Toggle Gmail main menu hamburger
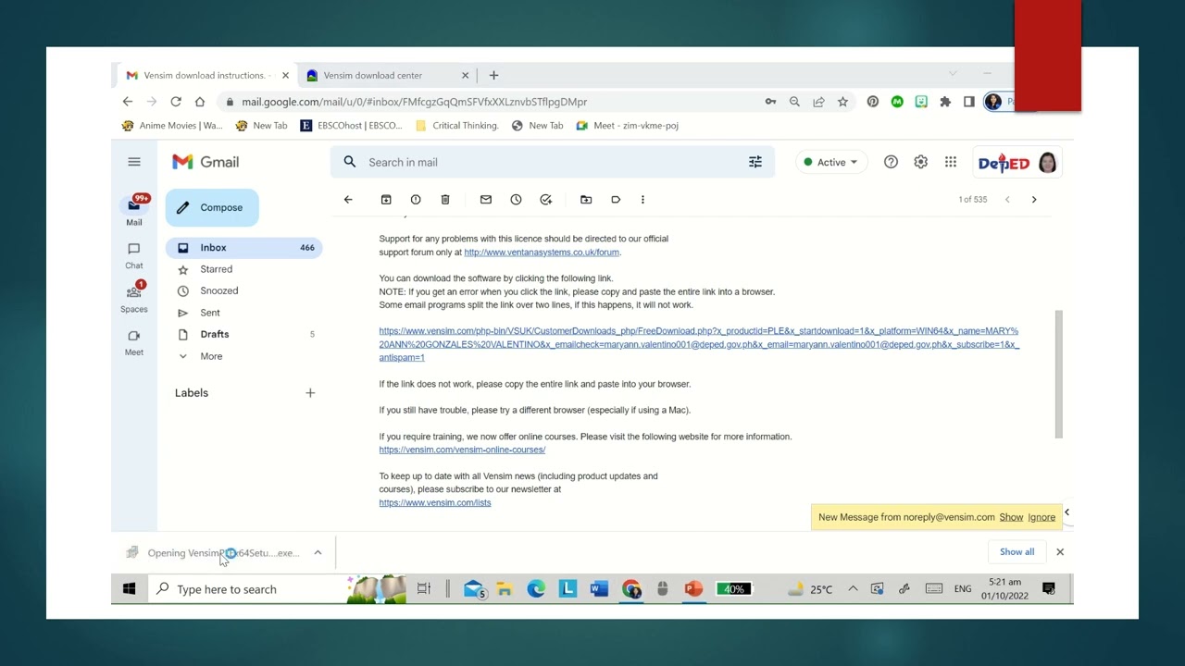Screen dimensions: 1185x666 pos(134,162)
